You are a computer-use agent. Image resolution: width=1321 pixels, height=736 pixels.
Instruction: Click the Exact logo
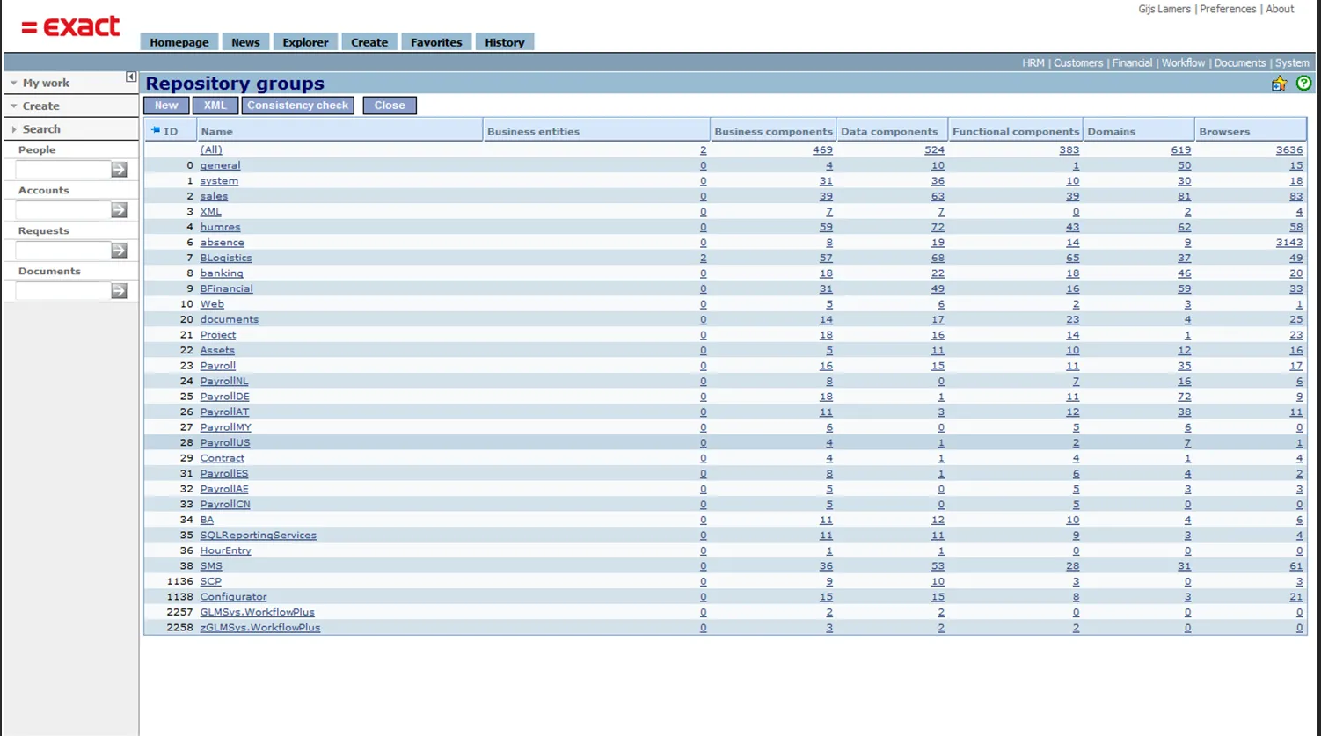point(70,27)
